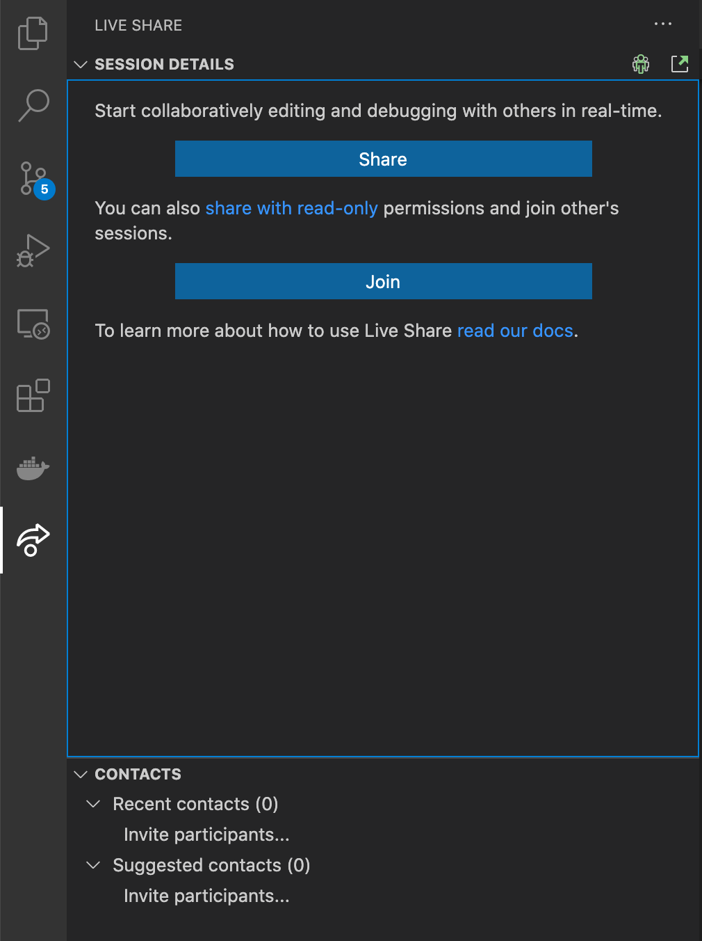Click the green session contacts icon

(x=640, y=63)
